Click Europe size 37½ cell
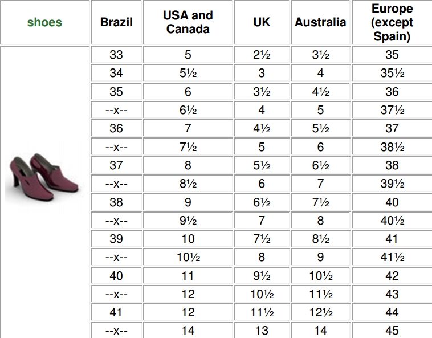 tap(392, 110)
